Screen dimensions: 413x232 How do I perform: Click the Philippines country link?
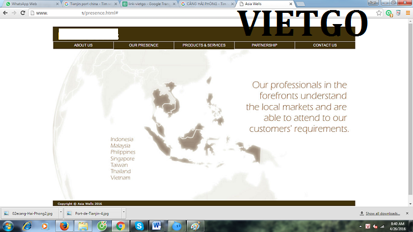[x=123, y=152]
